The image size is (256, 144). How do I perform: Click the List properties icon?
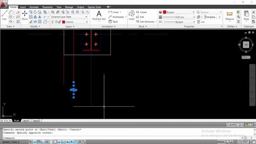pos(201,22)
